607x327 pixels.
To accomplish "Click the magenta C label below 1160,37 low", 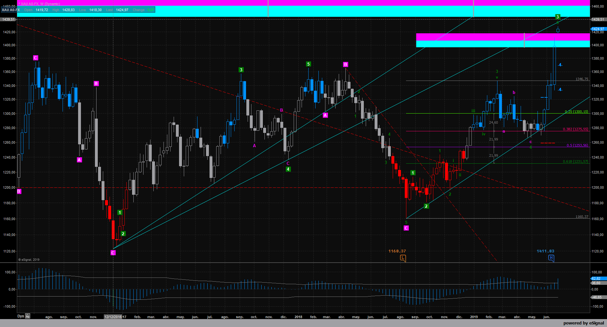I will [x=406, y=228].
